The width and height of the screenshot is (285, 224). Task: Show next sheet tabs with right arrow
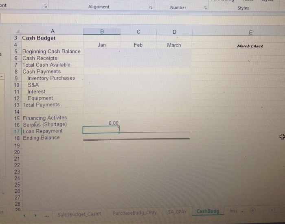pyautogui.click(x=35, y=215)
